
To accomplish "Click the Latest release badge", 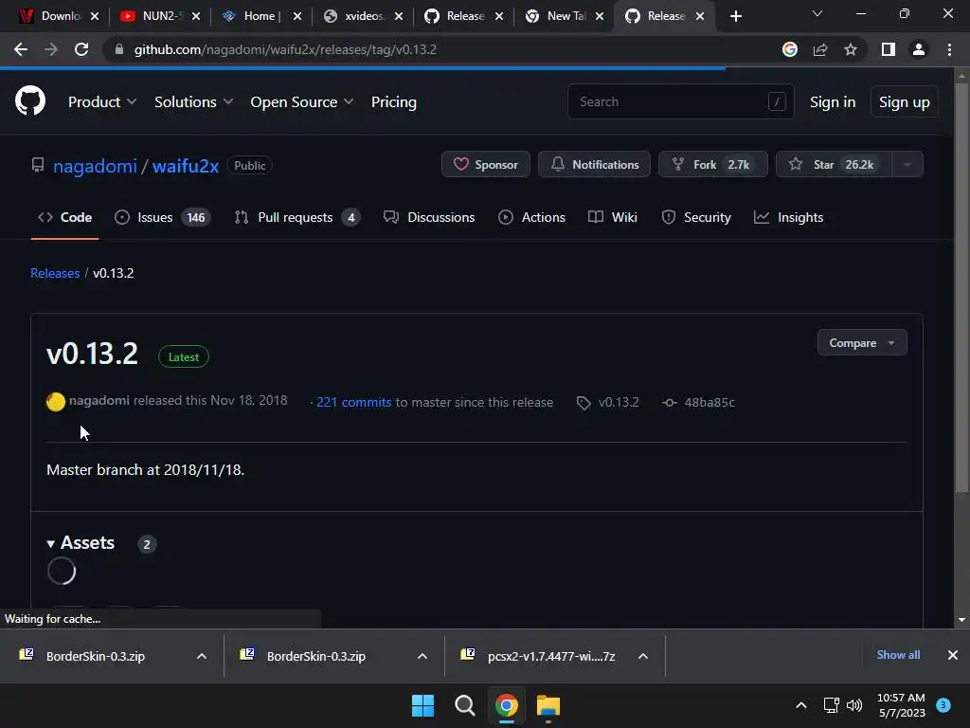I will [x=184, y=357].
